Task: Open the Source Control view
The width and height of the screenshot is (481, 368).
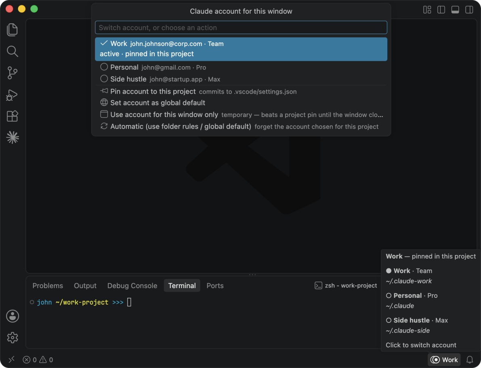Action: pos(12,73)
